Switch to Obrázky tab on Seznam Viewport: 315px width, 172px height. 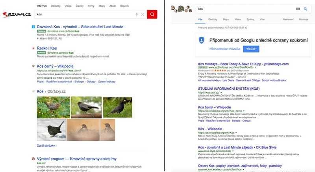point(56,6)
